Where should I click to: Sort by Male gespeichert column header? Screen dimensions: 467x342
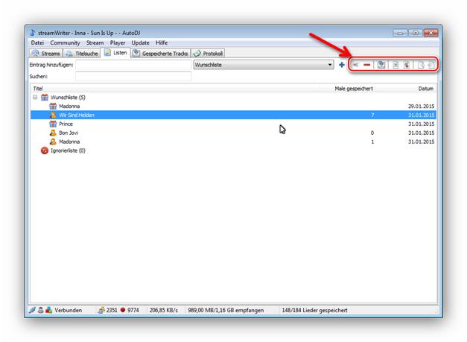[354, 89]
